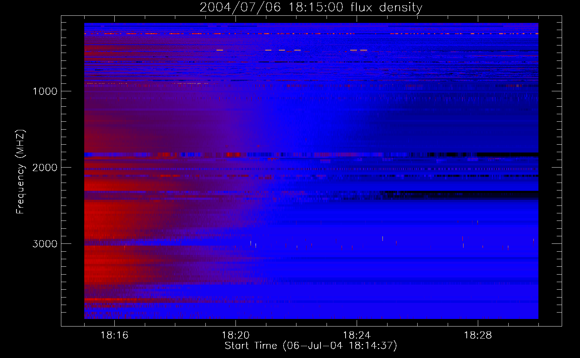
Task: Click the 1000 frequency tick label
Action: (x=45, y=91)
